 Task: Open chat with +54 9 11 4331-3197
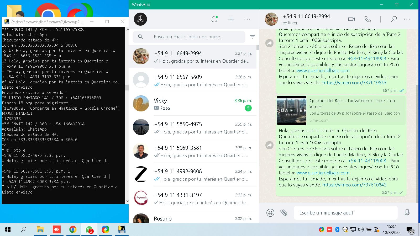tap(192, 198)
